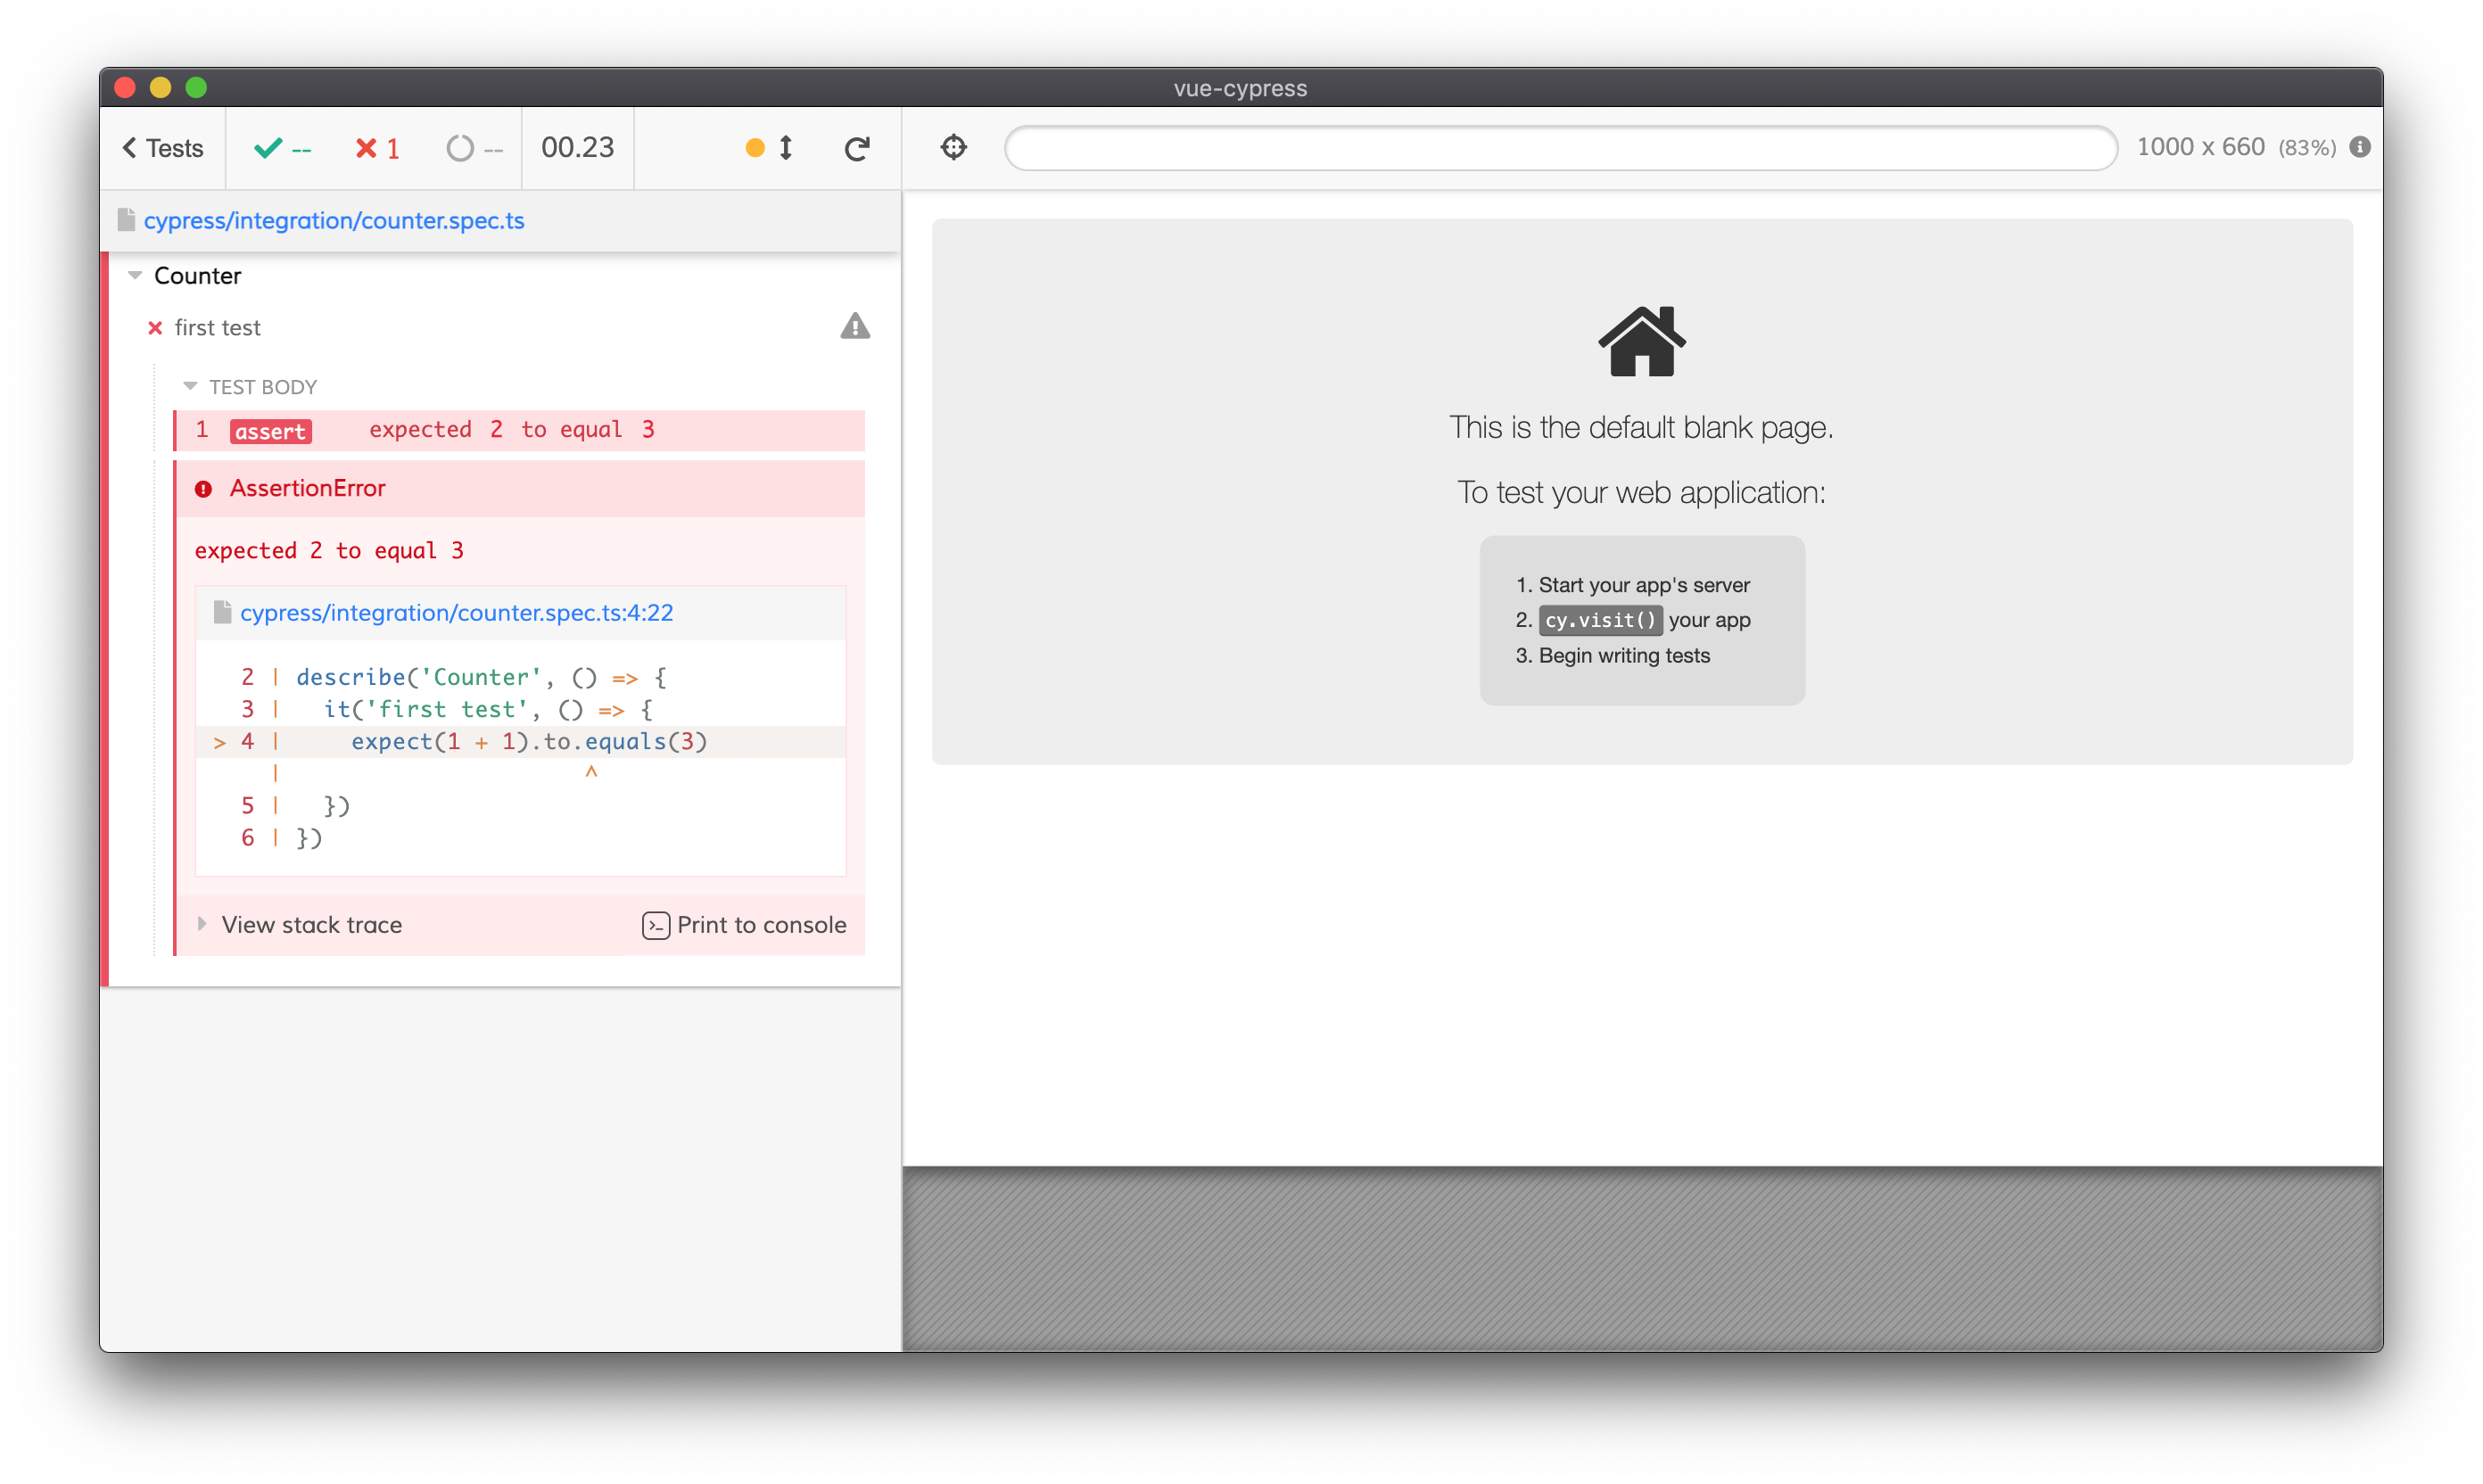Click 'Begin writing tests' step text
Viewport: 2483px width, 1484px height.
pos(1624,655)
